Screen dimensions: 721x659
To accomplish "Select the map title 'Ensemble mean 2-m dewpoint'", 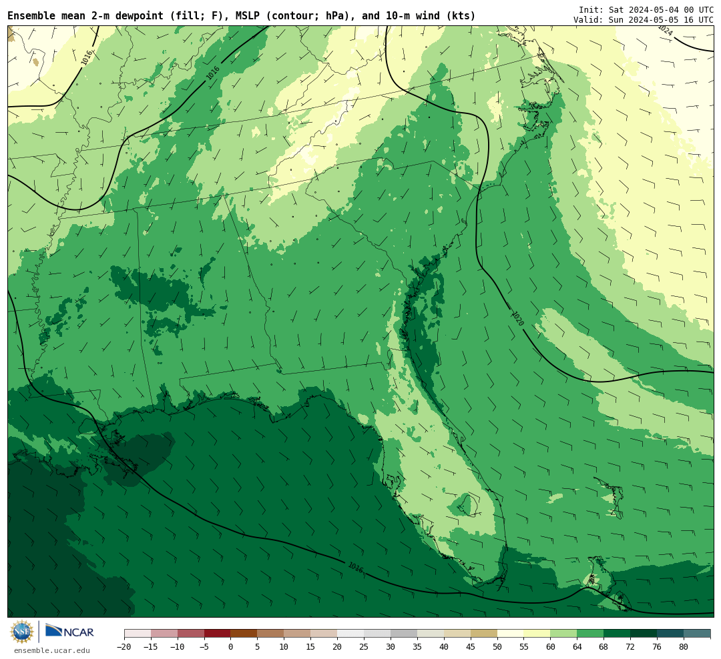I will [85, 16].
